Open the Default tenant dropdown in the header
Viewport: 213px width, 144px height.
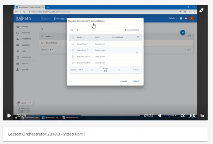(173, 18)
